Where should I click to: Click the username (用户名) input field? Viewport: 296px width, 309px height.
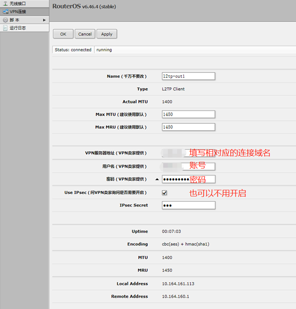[x=188, y=167]
